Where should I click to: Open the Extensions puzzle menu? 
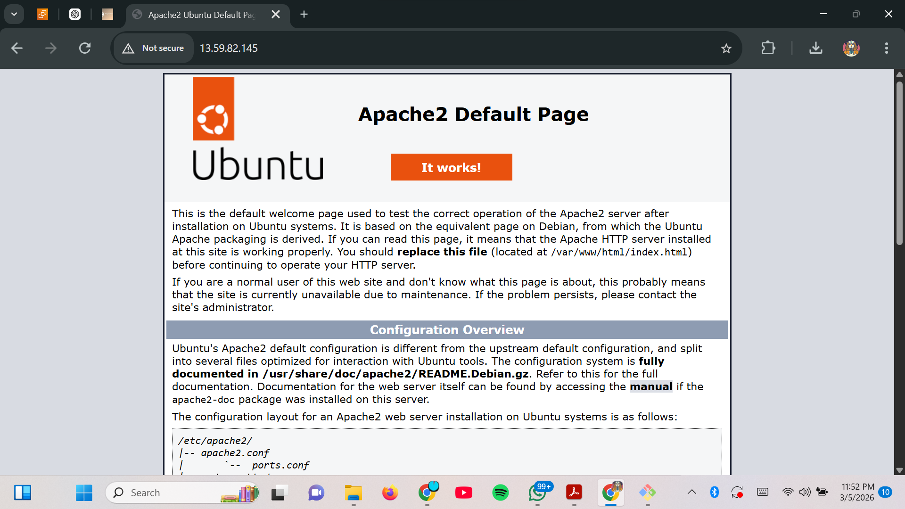coord(768,48)
